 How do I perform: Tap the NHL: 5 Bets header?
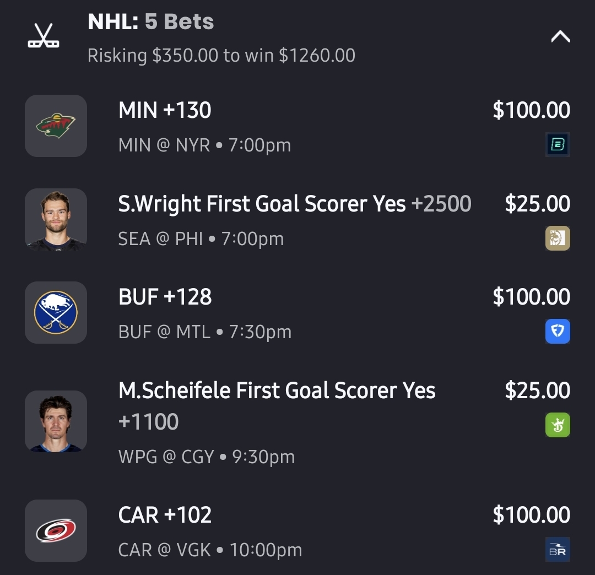coord(150,22)
